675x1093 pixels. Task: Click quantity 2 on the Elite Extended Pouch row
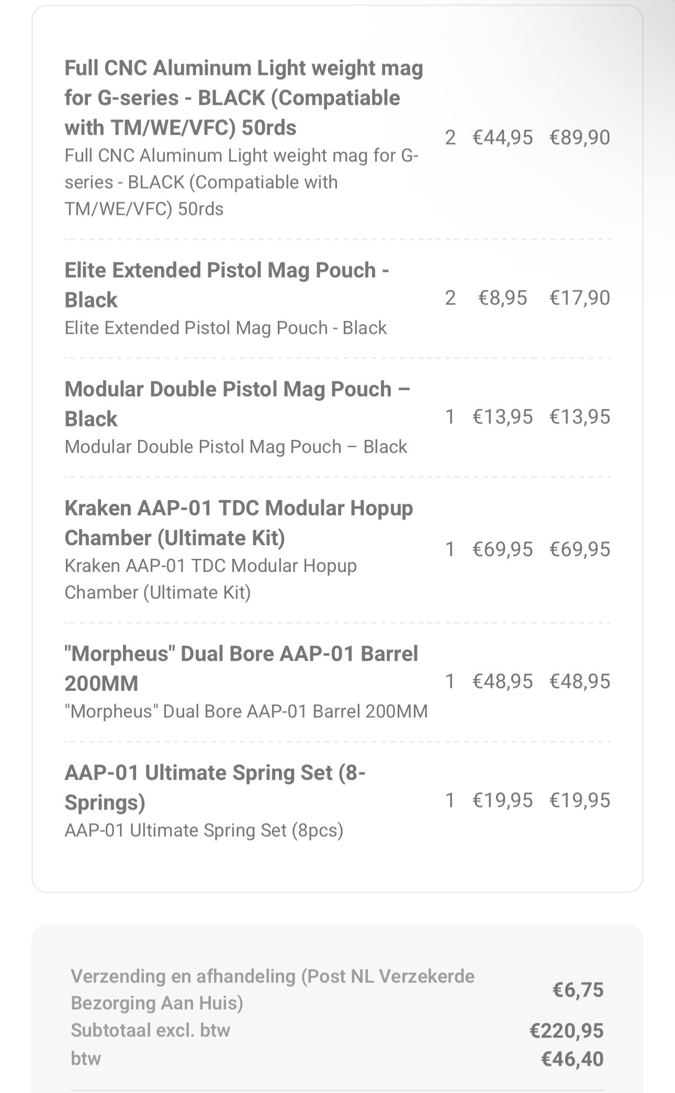pyautogui.click(x=450, y=298)
